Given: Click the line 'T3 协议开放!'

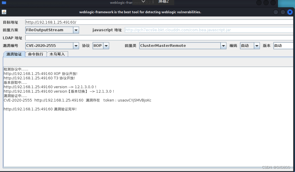Looking at the screenshot, I should [39, 78].
